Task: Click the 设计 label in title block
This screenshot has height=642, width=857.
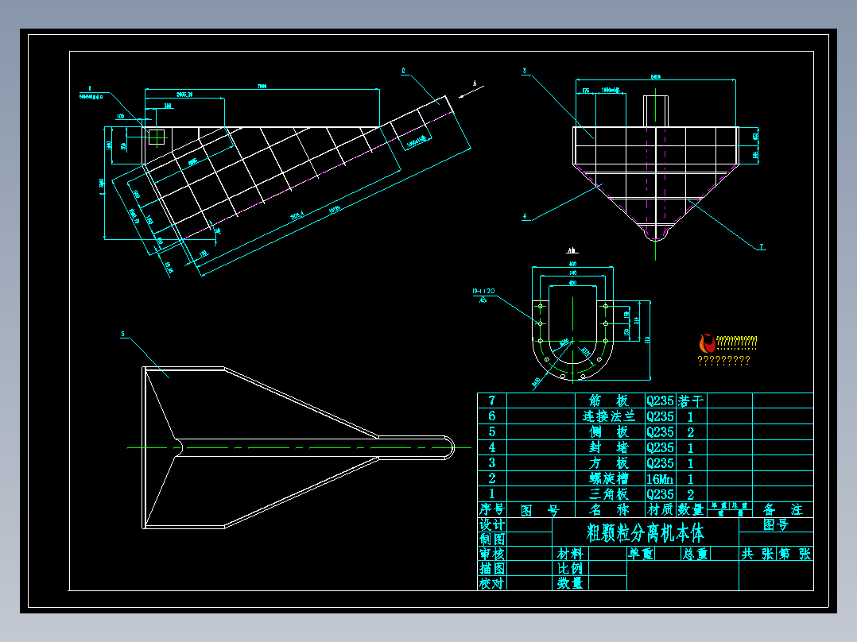Action: pyautogui.click(x=492, y=524)
